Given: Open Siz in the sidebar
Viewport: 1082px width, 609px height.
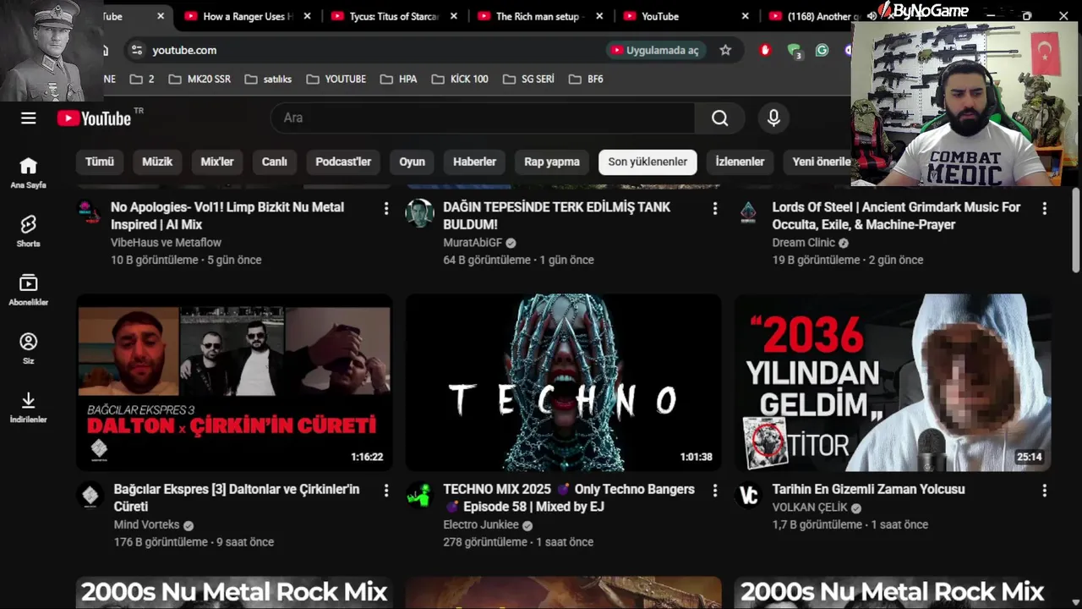Looking at the screenshot, I should tap(29, 348).
